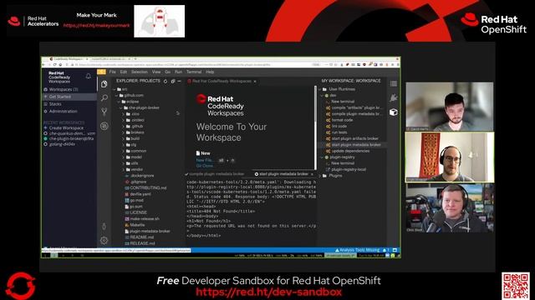The height and width of the screenshot is (300, 535).
Task: Open Stacks in CodeReady sidebar
Action: pos(55,104)
